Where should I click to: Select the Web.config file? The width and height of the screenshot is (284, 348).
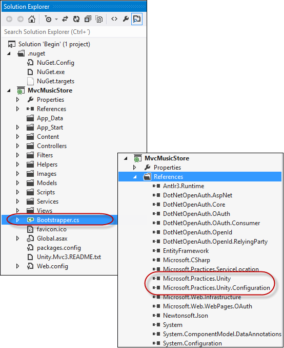[52, 266]
